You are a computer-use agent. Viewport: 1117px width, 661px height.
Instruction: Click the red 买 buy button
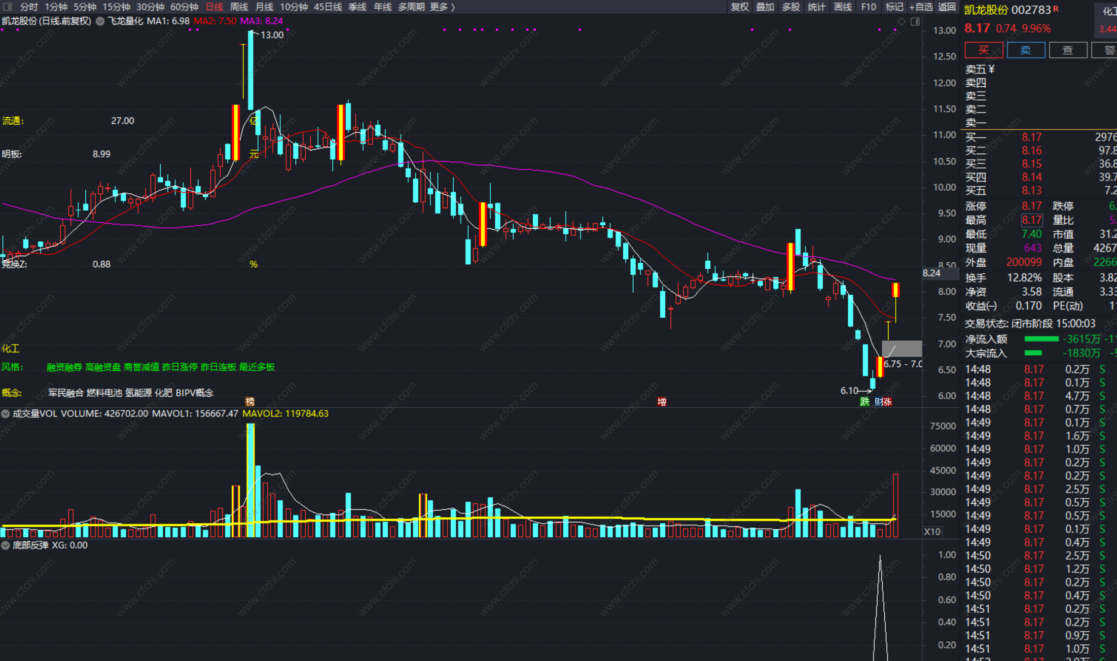(x=983, y=50)
